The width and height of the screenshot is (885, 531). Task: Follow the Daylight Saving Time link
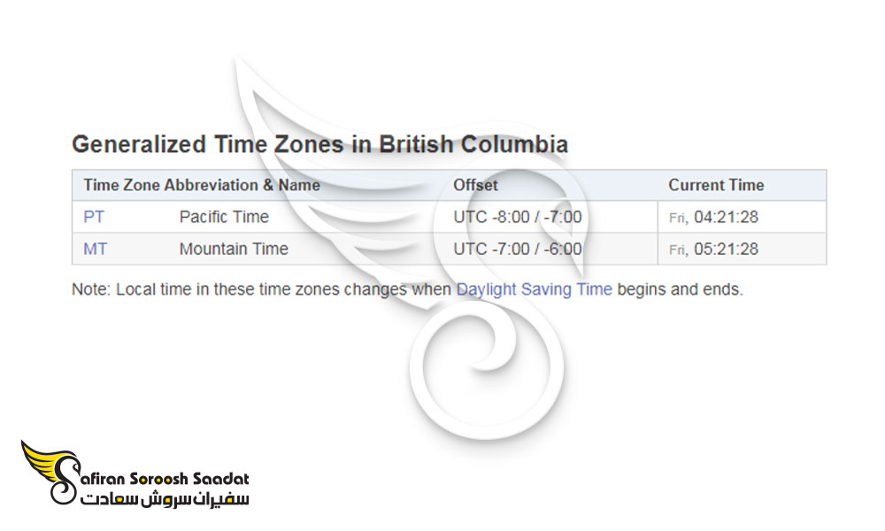click(x=534, y=289)
